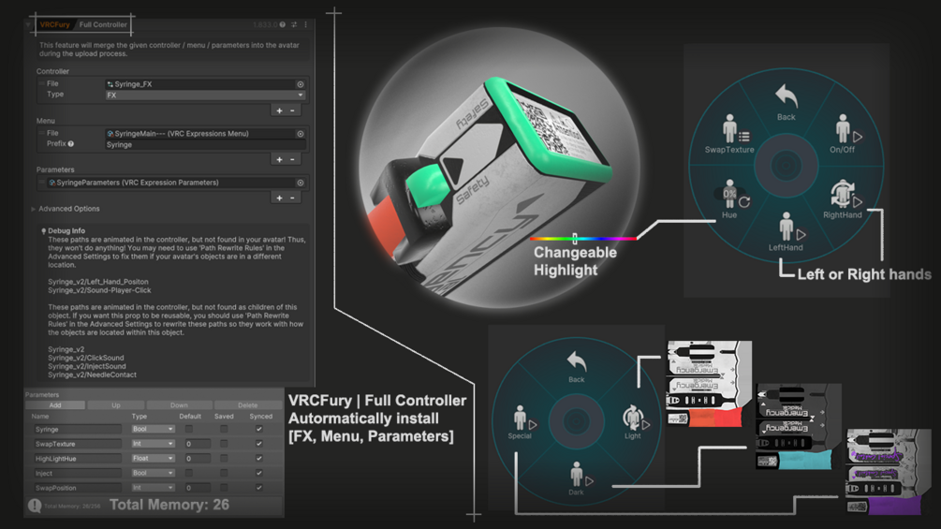Click the Total Memory warning icon
This screenshot has width=941, height=529.
(35, 506)
